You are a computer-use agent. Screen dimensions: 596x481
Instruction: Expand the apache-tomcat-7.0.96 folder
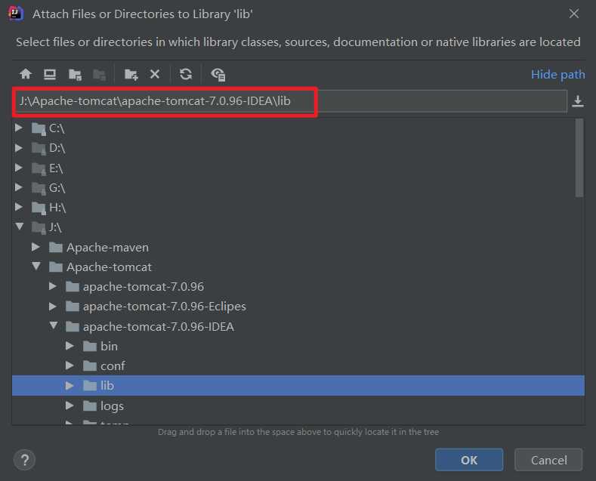(53, 286)
